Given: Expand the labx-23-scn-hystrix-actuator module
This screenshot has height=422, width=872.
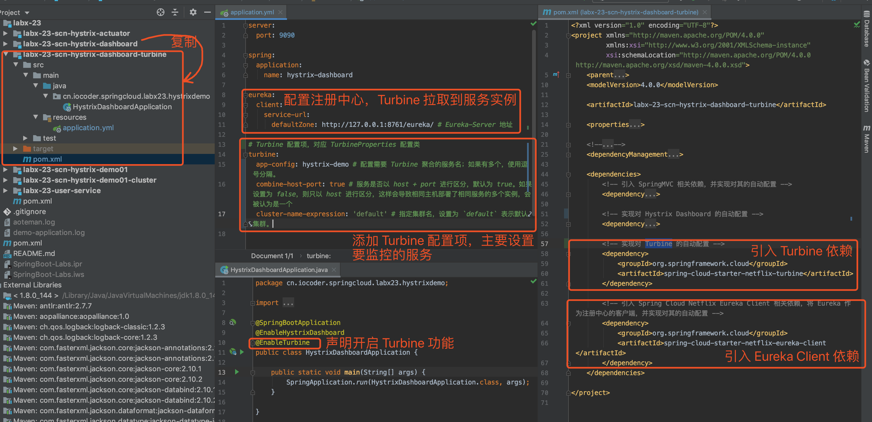Looking at the screenshot, I should point(6,33).
